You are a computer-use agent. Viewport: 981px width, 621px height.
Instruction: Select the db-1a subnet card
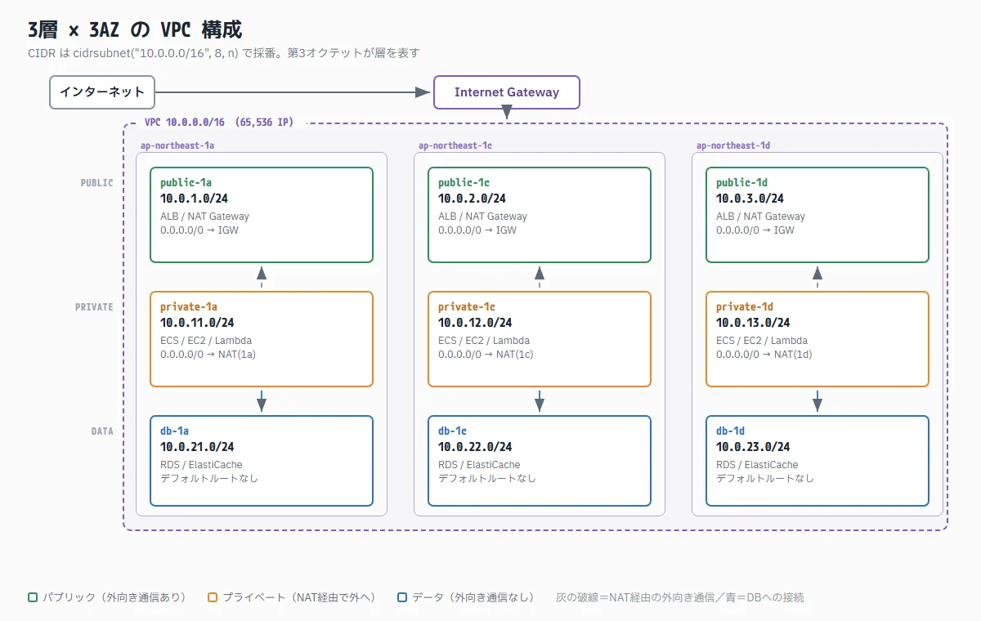click(262, 462)
